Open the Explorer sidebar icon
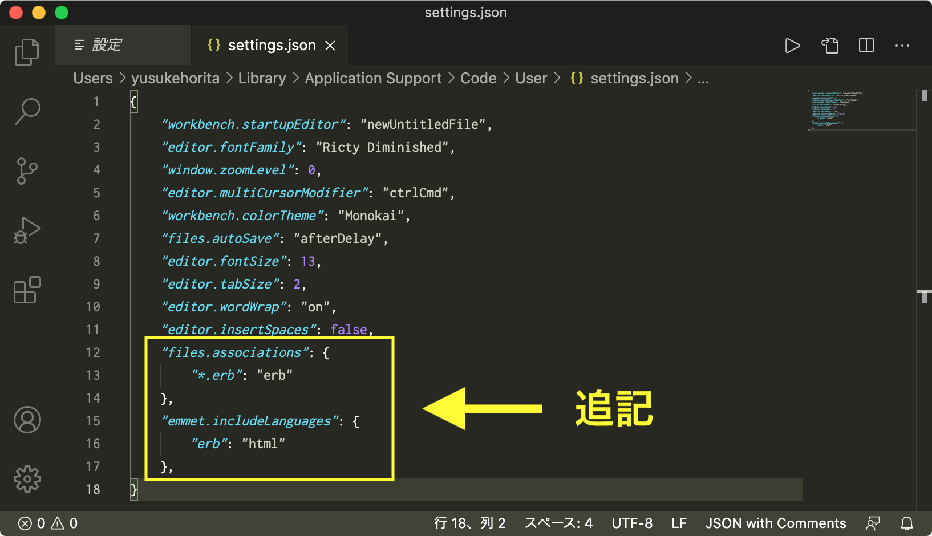 point(26,52)
